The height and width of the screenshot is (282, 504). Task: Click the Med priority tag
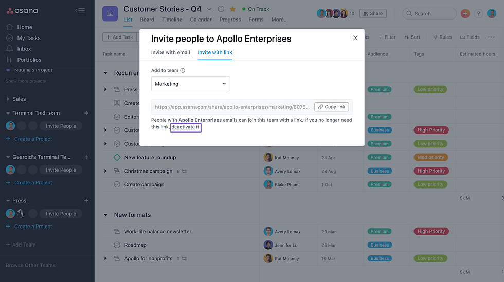pyautogui.click(x=431, y=157)
